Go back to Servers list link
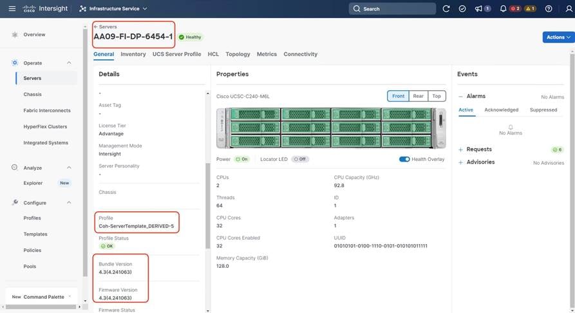Image resolution: width=575 pixels, height=313 pixels. click(x=105, y=27)
